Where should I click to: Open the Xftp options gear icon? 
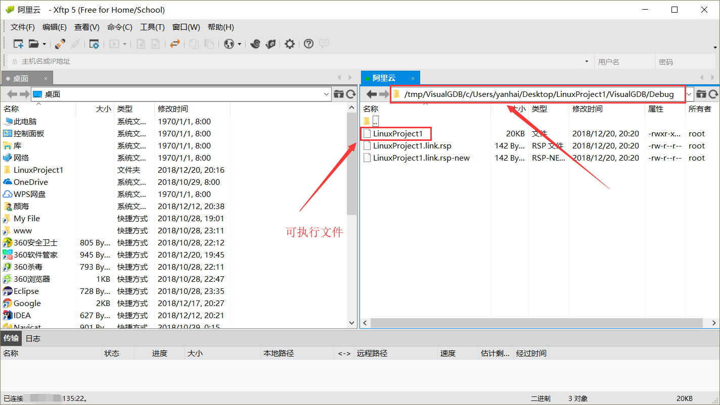point(289,44)
